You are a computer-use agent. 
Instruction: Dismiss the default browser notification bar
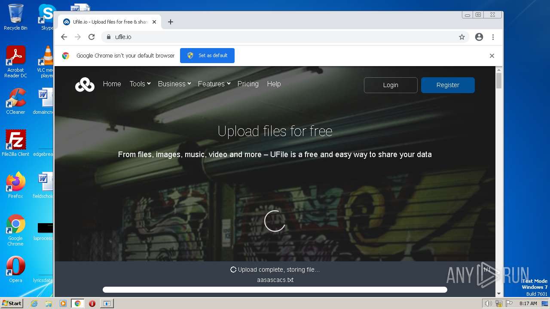492,56
